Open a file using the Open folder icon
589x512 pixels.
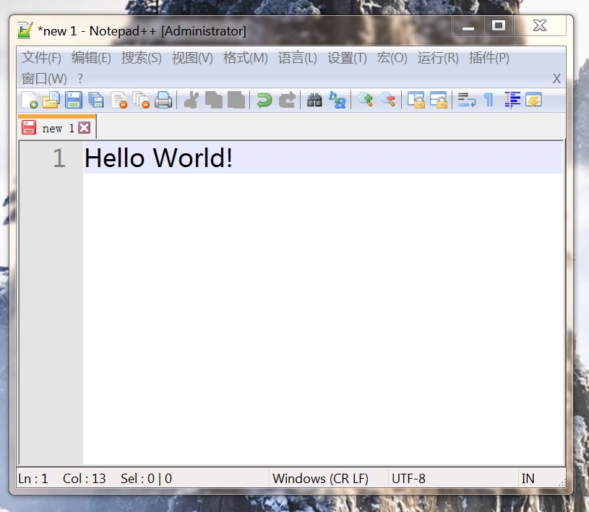click(x=51, y=100)
